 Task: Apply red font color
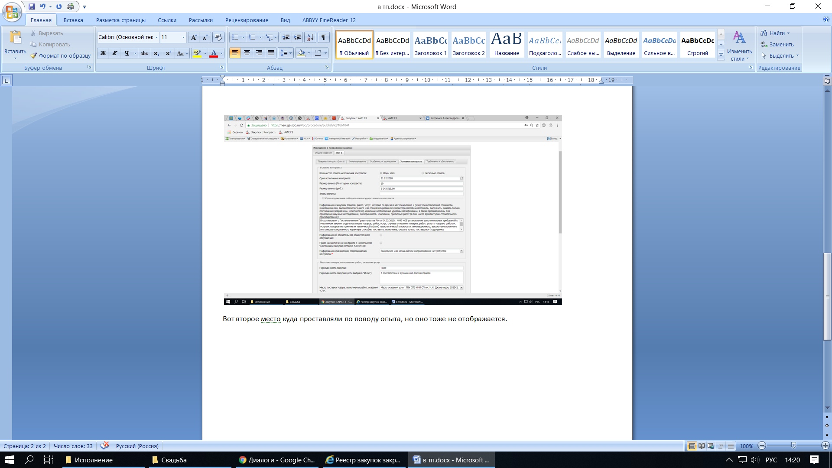(214, 53)
